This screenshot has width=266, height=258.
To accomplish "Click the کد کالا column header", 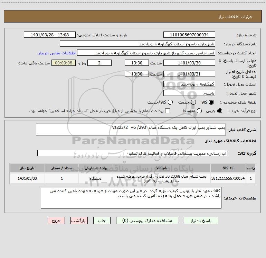I will [x=228, y=168].
